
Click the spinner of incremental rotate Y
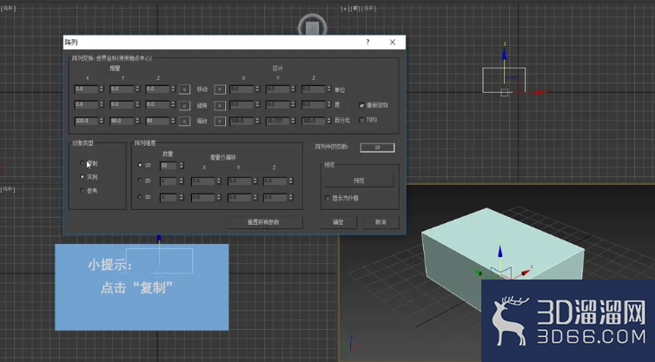click(x=137, y=105)
